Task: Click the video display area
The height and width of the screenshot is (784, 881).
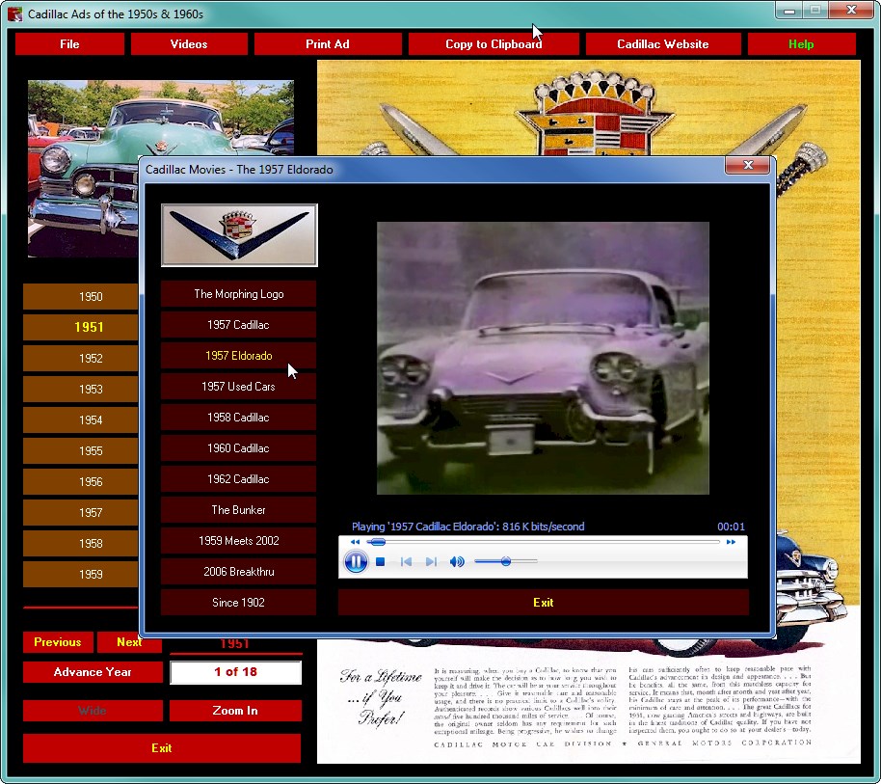Action: (543, 359)
